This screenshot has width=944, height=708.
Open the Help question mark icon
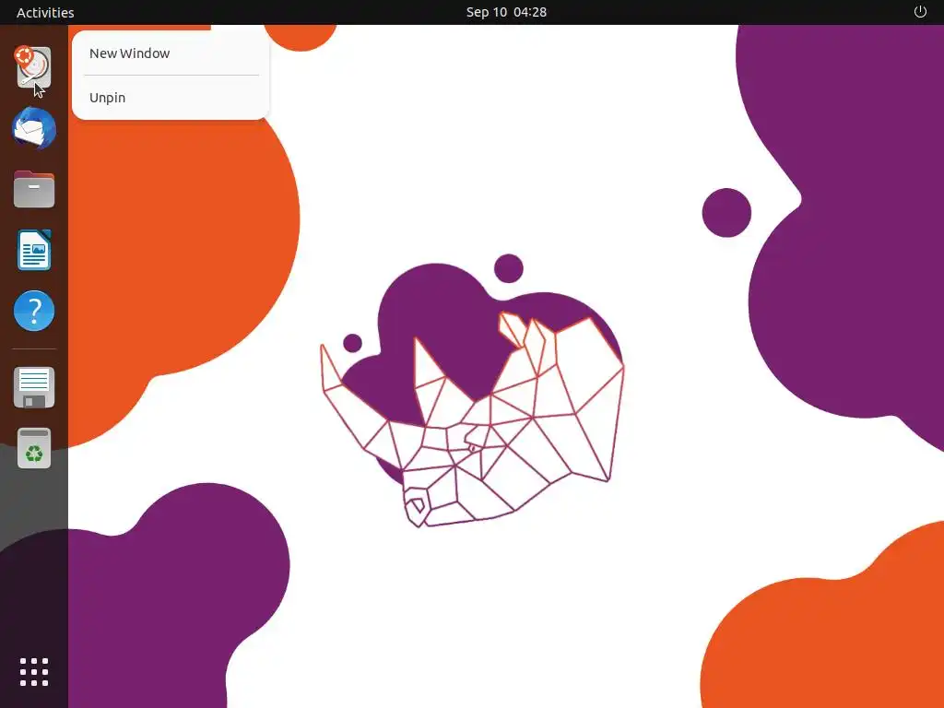pyautogui.click(x=34, y=311)
